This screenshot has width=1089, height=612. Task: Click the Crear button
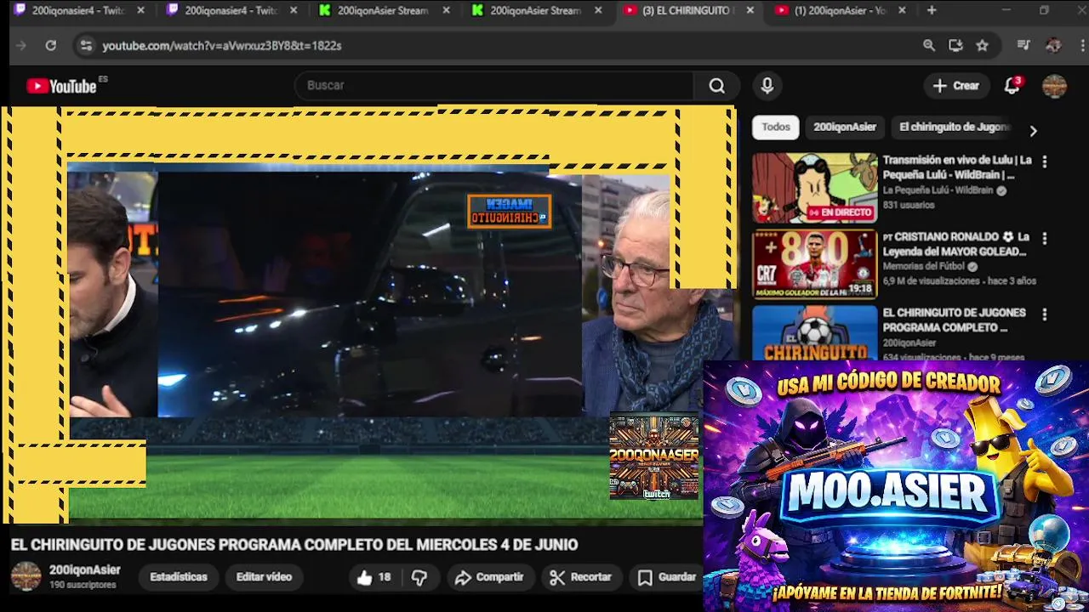[x=956, y=86]
